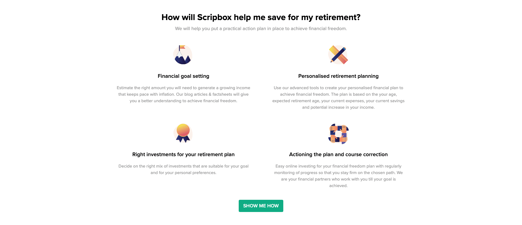The width and height of the screenshot is (522, 225).
Task: Select the Personalised retirement planning heading
Action: [x=338, y=76]
